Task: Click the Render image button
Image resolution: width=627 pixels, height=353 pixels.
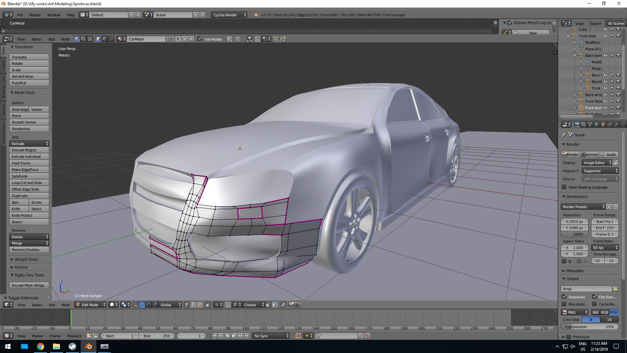Action: [x=570, y=154]
